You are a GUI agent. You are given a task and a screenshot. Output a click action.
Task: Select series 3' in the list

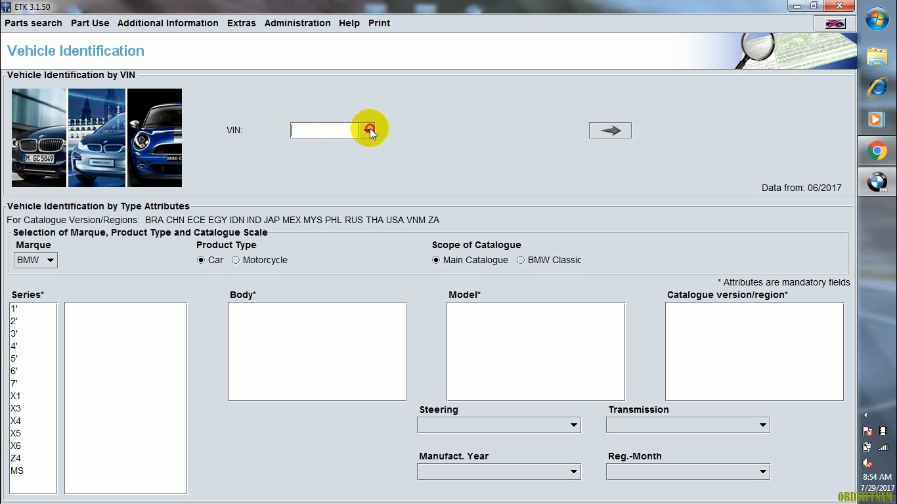tap(33, 333)
